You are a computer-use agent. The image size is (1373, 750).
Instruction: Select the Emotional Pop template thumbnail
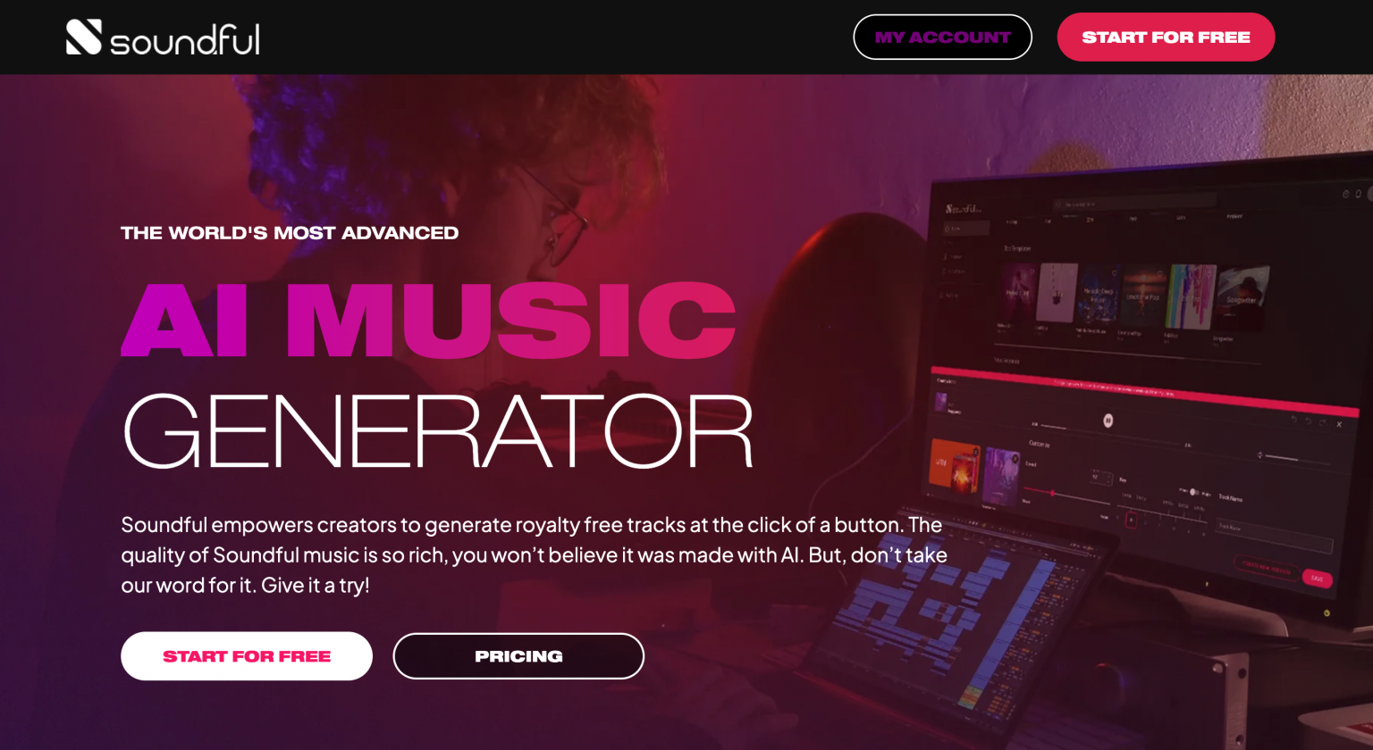[x=1145, y=297]
